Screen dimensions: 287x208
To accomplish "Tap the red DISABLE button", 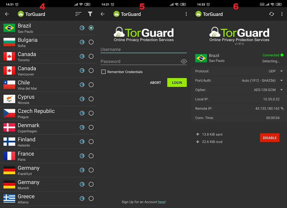I will click(x=269, y=138).
